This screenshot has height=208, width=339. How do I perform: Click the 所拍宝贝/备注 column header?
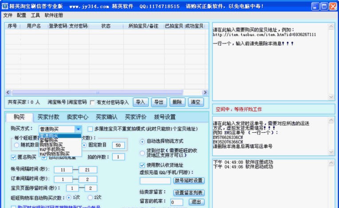click(144, 26)
